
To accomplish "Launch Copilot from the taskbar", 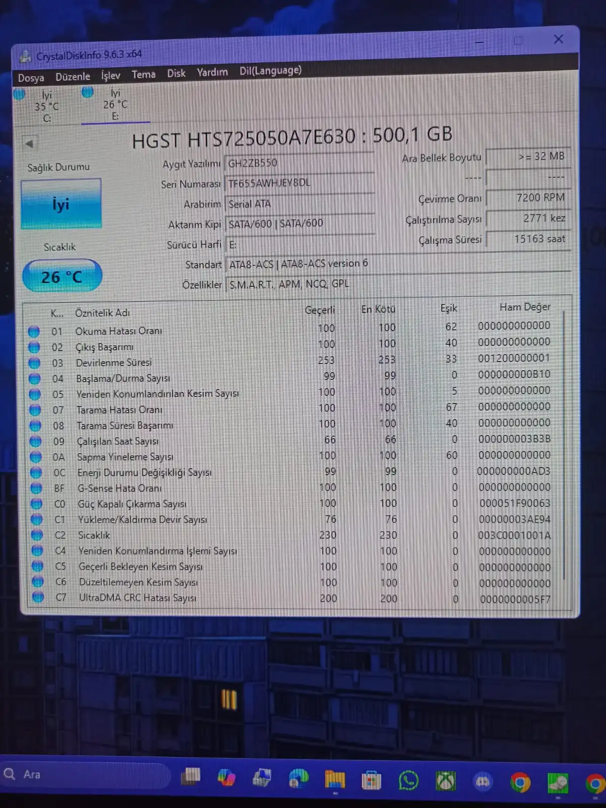I will [226, 777].
